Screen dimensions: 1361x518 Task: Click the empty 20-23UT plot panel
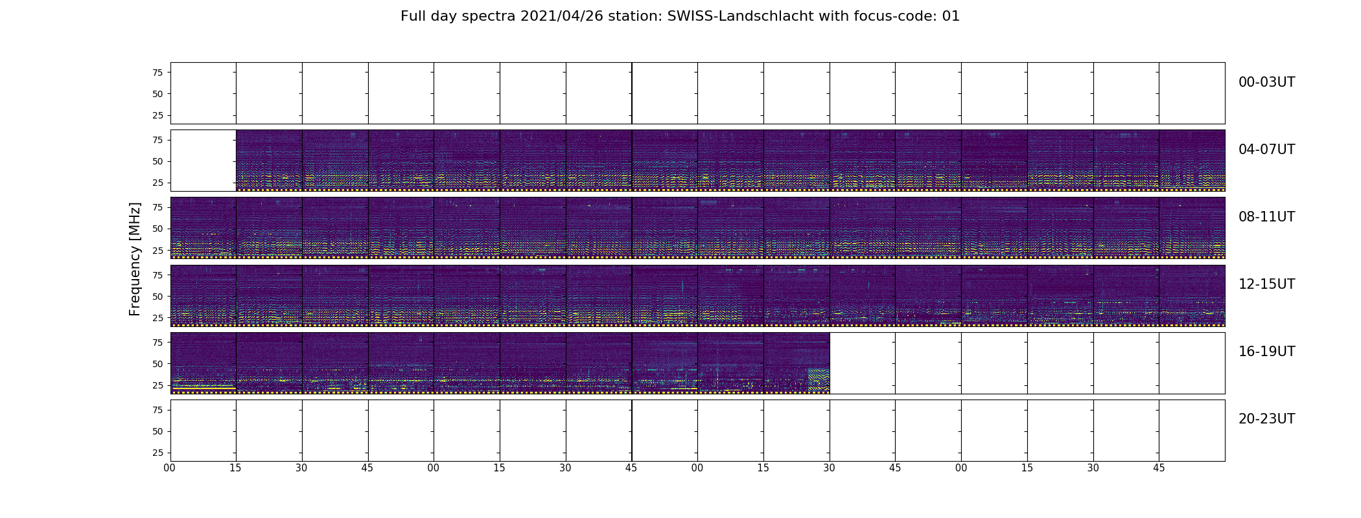pos(697,431)
